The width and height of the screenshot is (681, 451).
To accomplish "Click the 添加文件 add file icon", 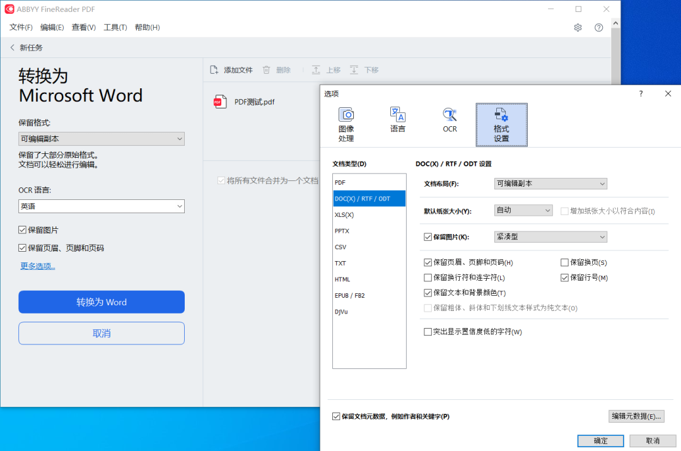I will 214,70.
